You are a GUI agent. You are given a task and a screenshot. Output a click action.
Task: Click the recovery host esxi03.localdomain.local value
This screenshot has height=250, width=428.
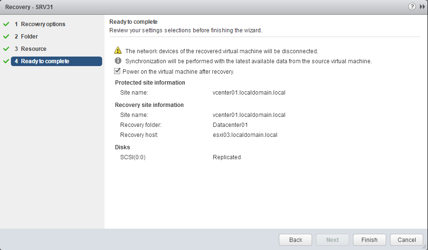click(x=245, y=135)
